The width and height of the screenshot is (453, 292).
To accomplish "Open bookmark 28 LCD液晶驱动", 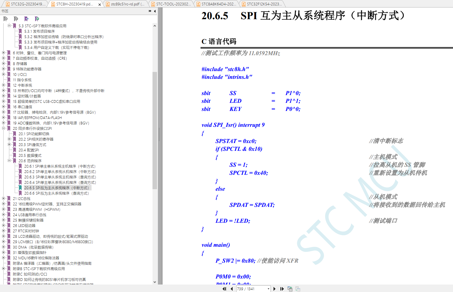I will coord(50,236).
